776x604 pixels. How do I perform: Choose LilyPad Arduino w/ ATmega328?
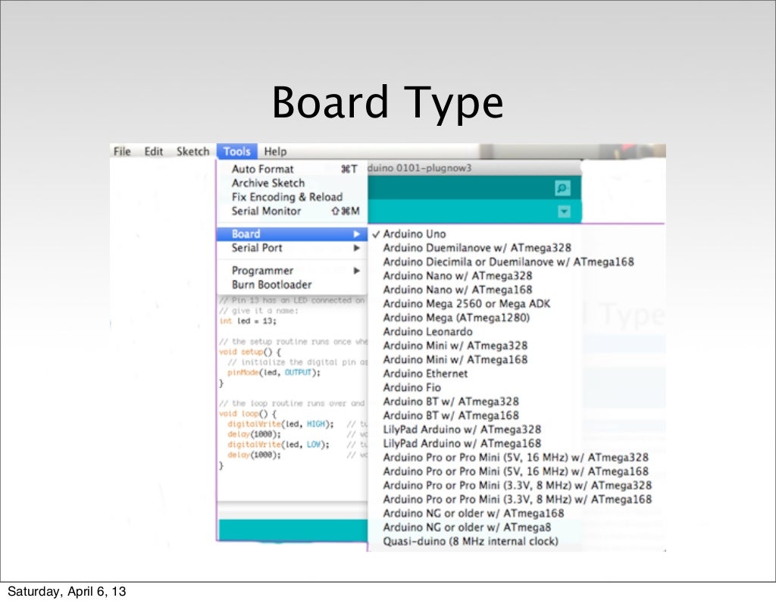pos(516,430)
